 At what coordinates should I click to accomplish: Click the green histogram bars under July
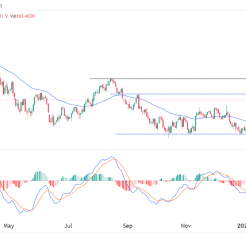[x=74, y=178]
